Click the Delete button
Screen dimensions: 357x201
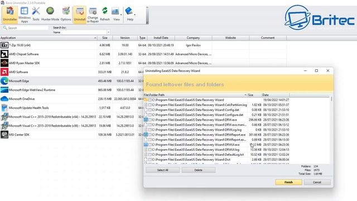pyautogui.click(x=199, y=170)
